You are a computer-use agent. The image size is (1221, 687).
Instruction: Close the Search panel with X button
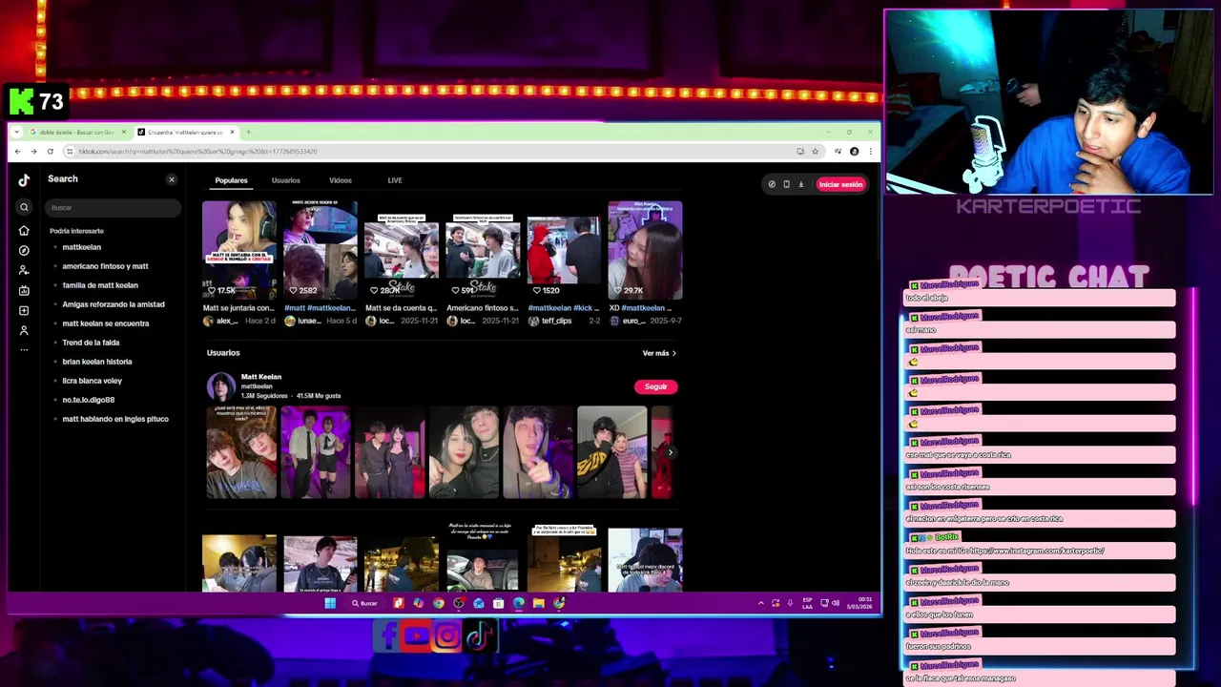pyautogui.click(x=172, y=179)
